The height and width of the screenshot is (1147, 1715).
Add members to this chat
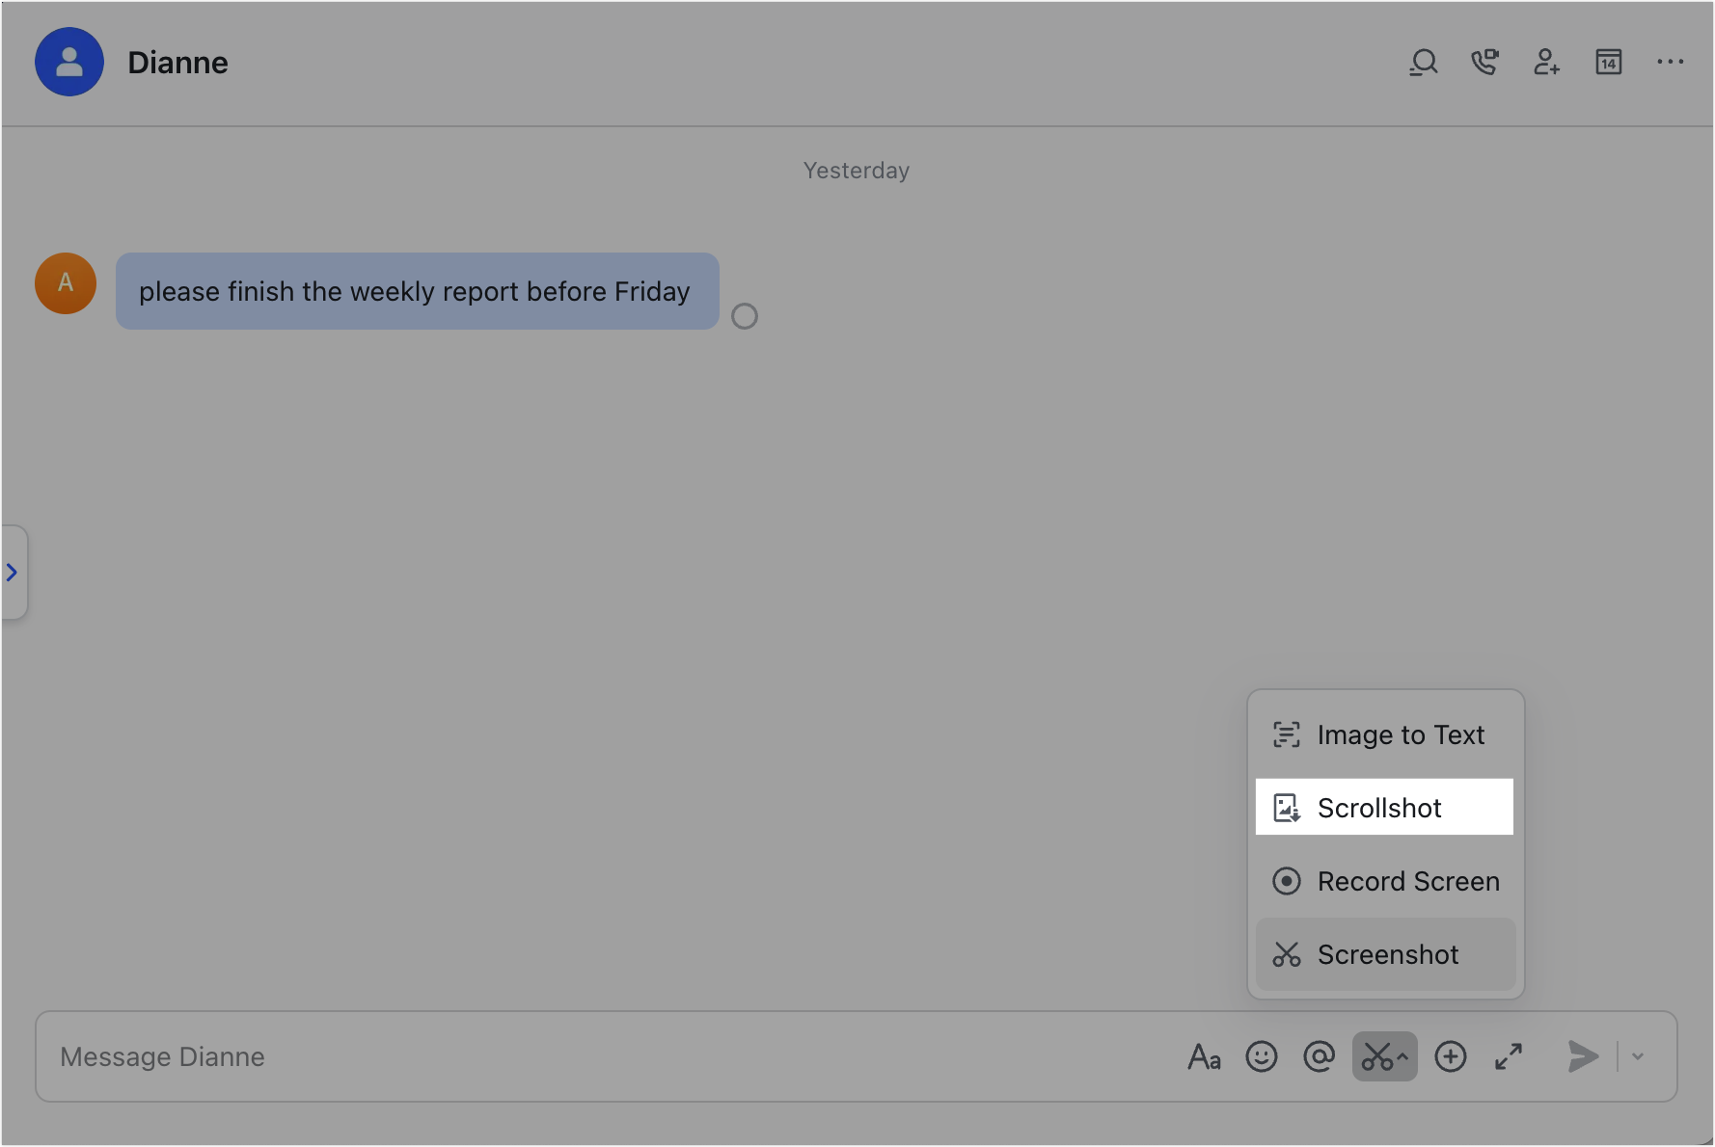[1546, 62]
